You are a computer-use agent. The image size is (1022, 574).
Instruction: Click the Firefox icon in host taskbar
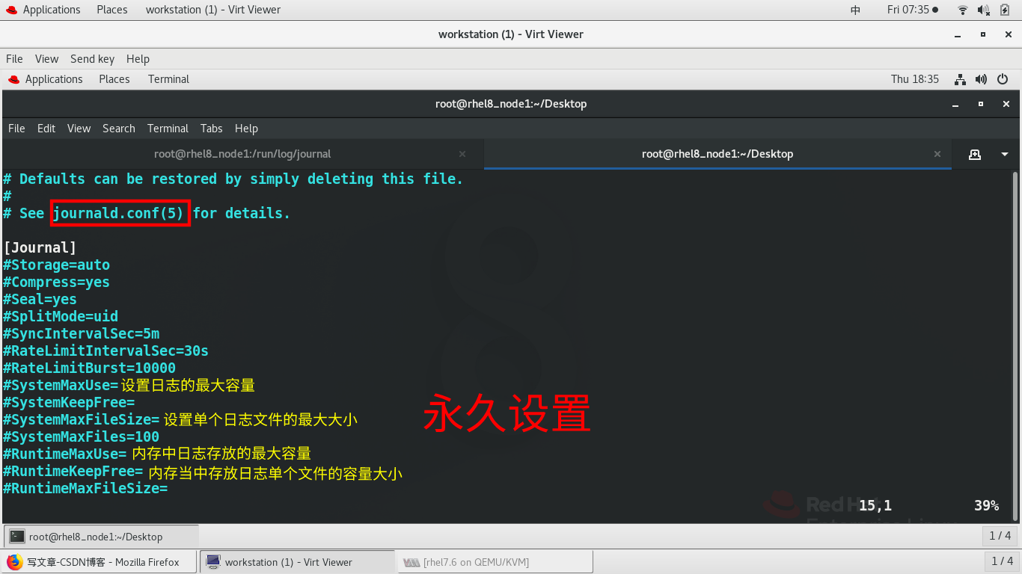pyautogui.click(x=14, y=562)
